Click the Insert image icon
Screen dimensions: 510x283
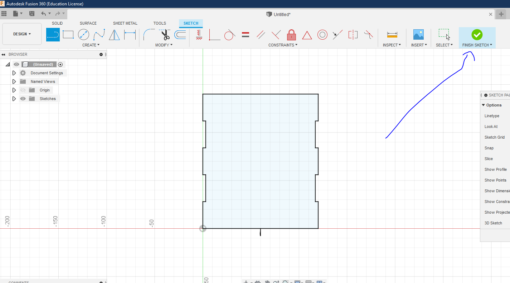tap(418, 35)
